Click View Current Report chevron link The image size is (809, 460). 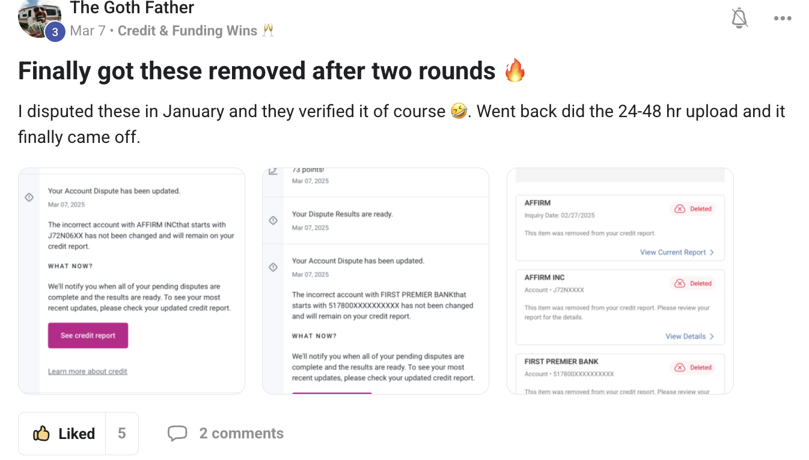pos(677,252)
